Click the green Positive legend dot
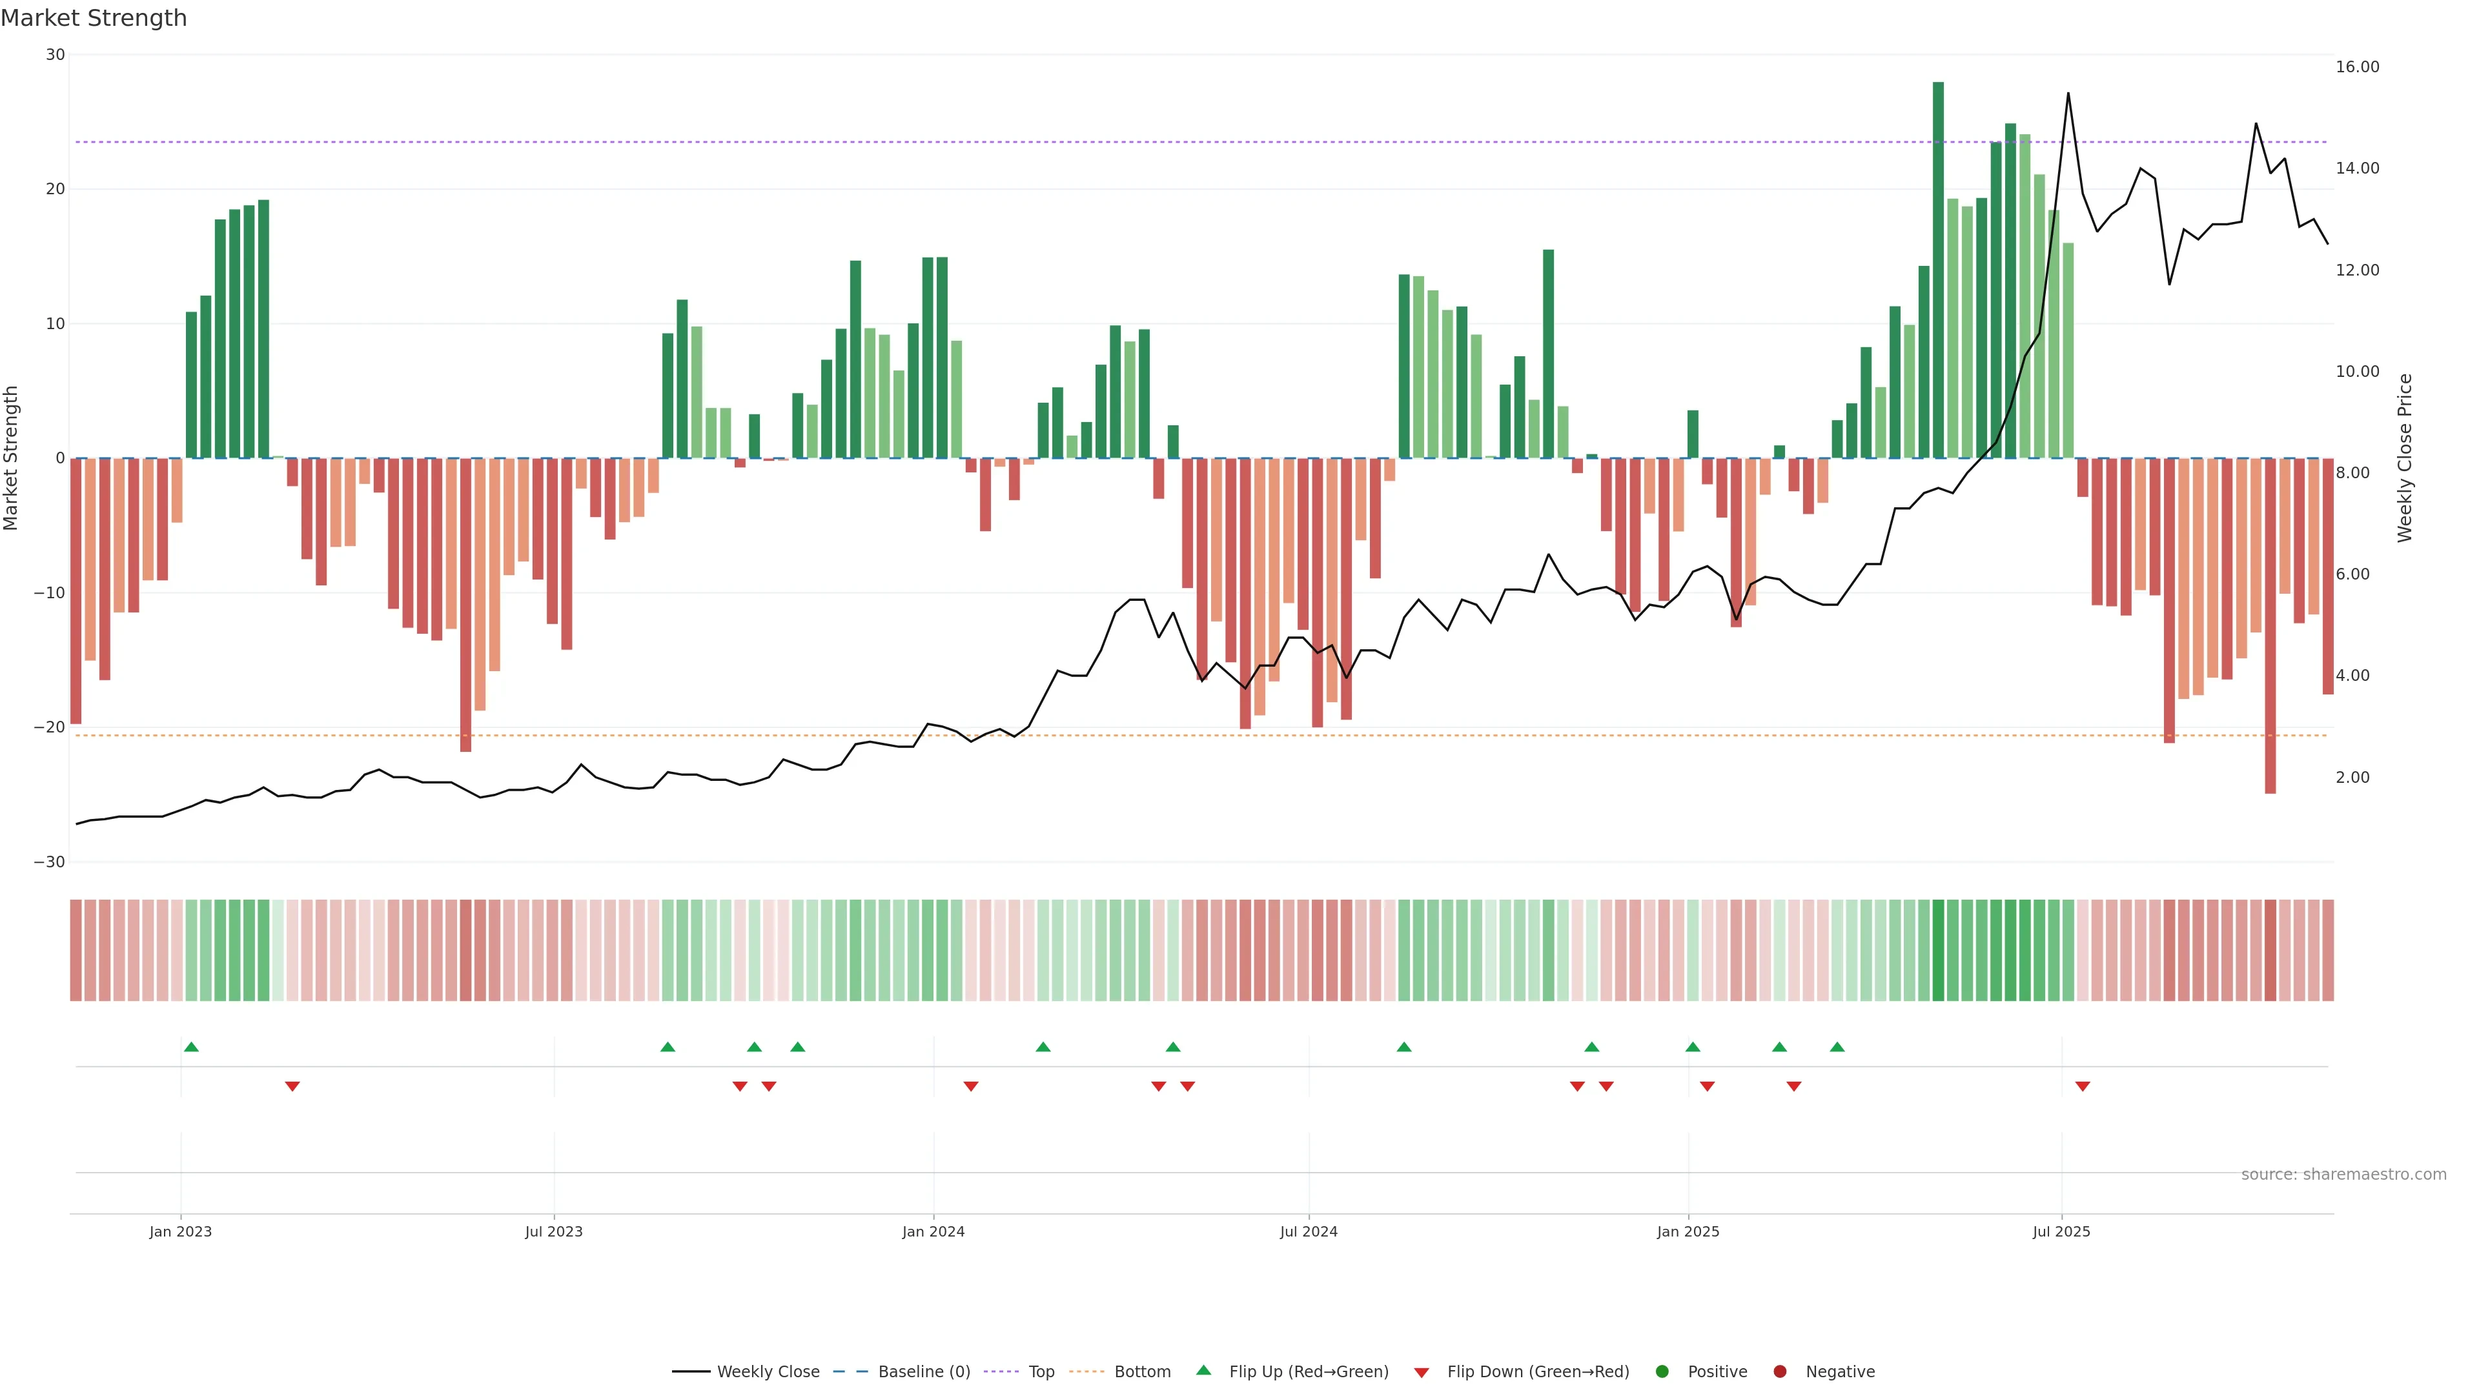This screenshot has height=1394, width=2479. pyautogui.click(x=1662, y=1372)
